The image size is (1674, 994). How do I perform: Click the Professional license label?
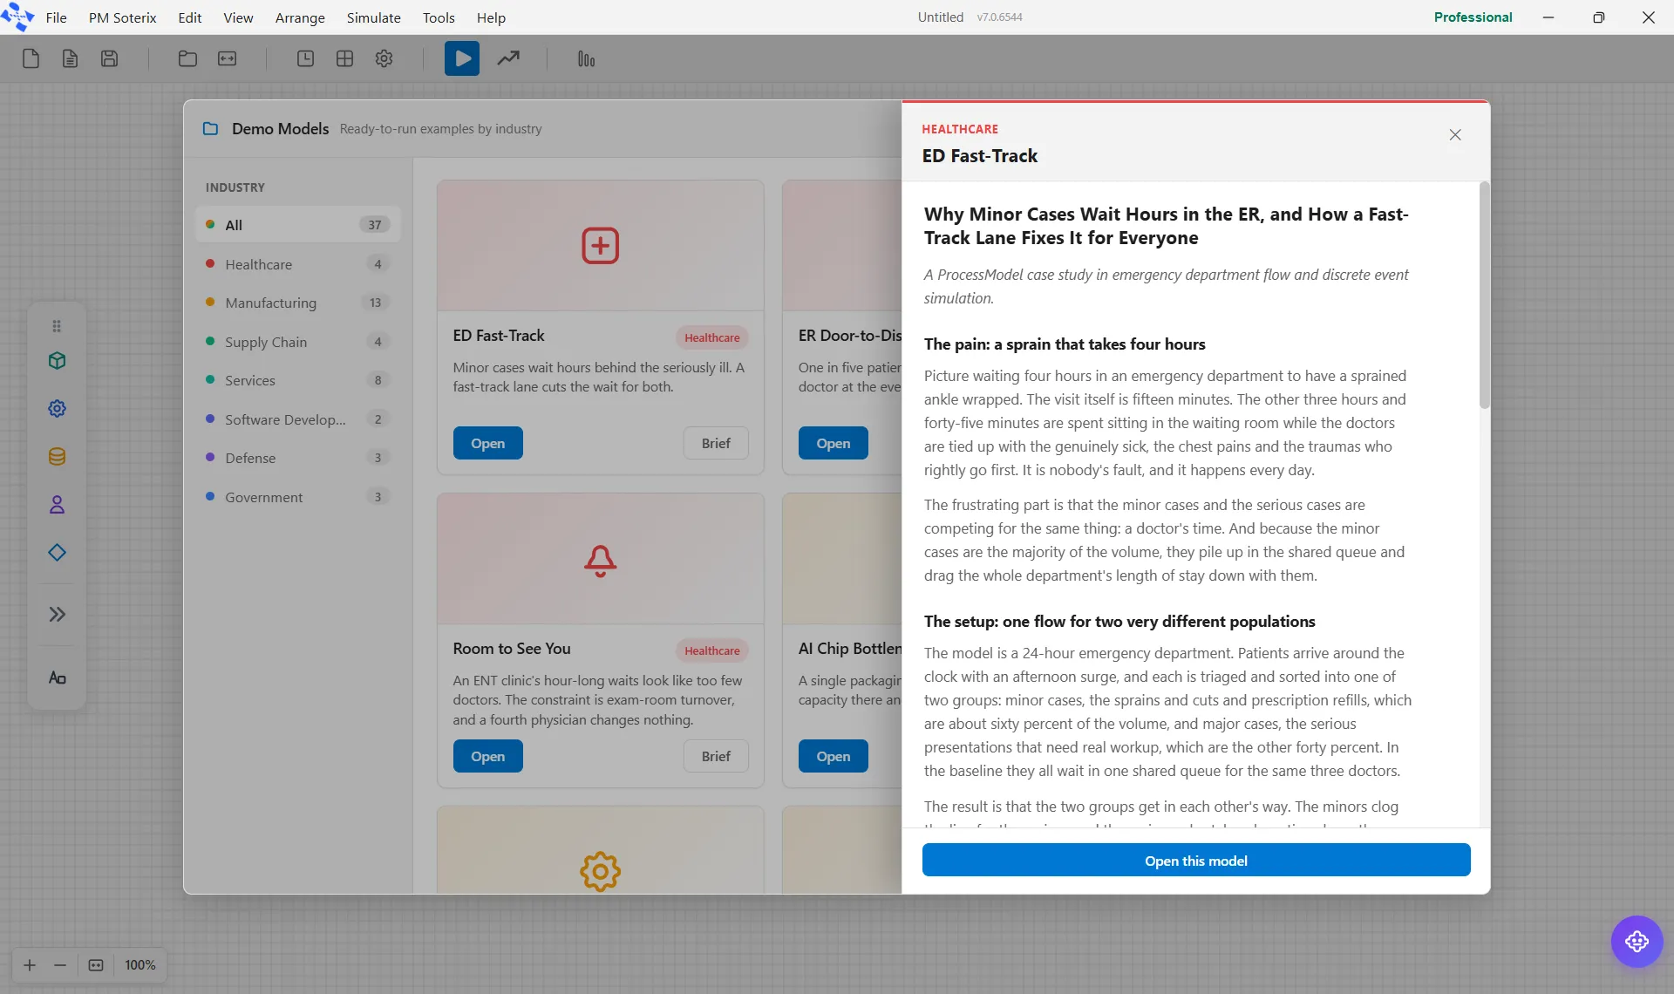click(1473, 17)
